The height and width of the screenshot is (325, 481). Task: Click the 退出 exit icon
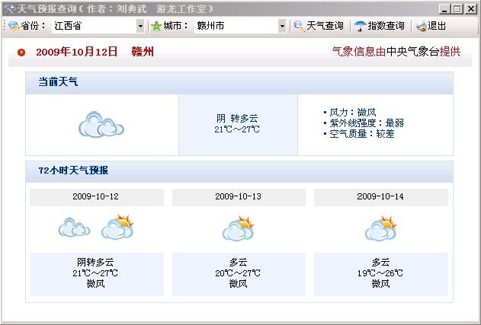tap(421, 26)
